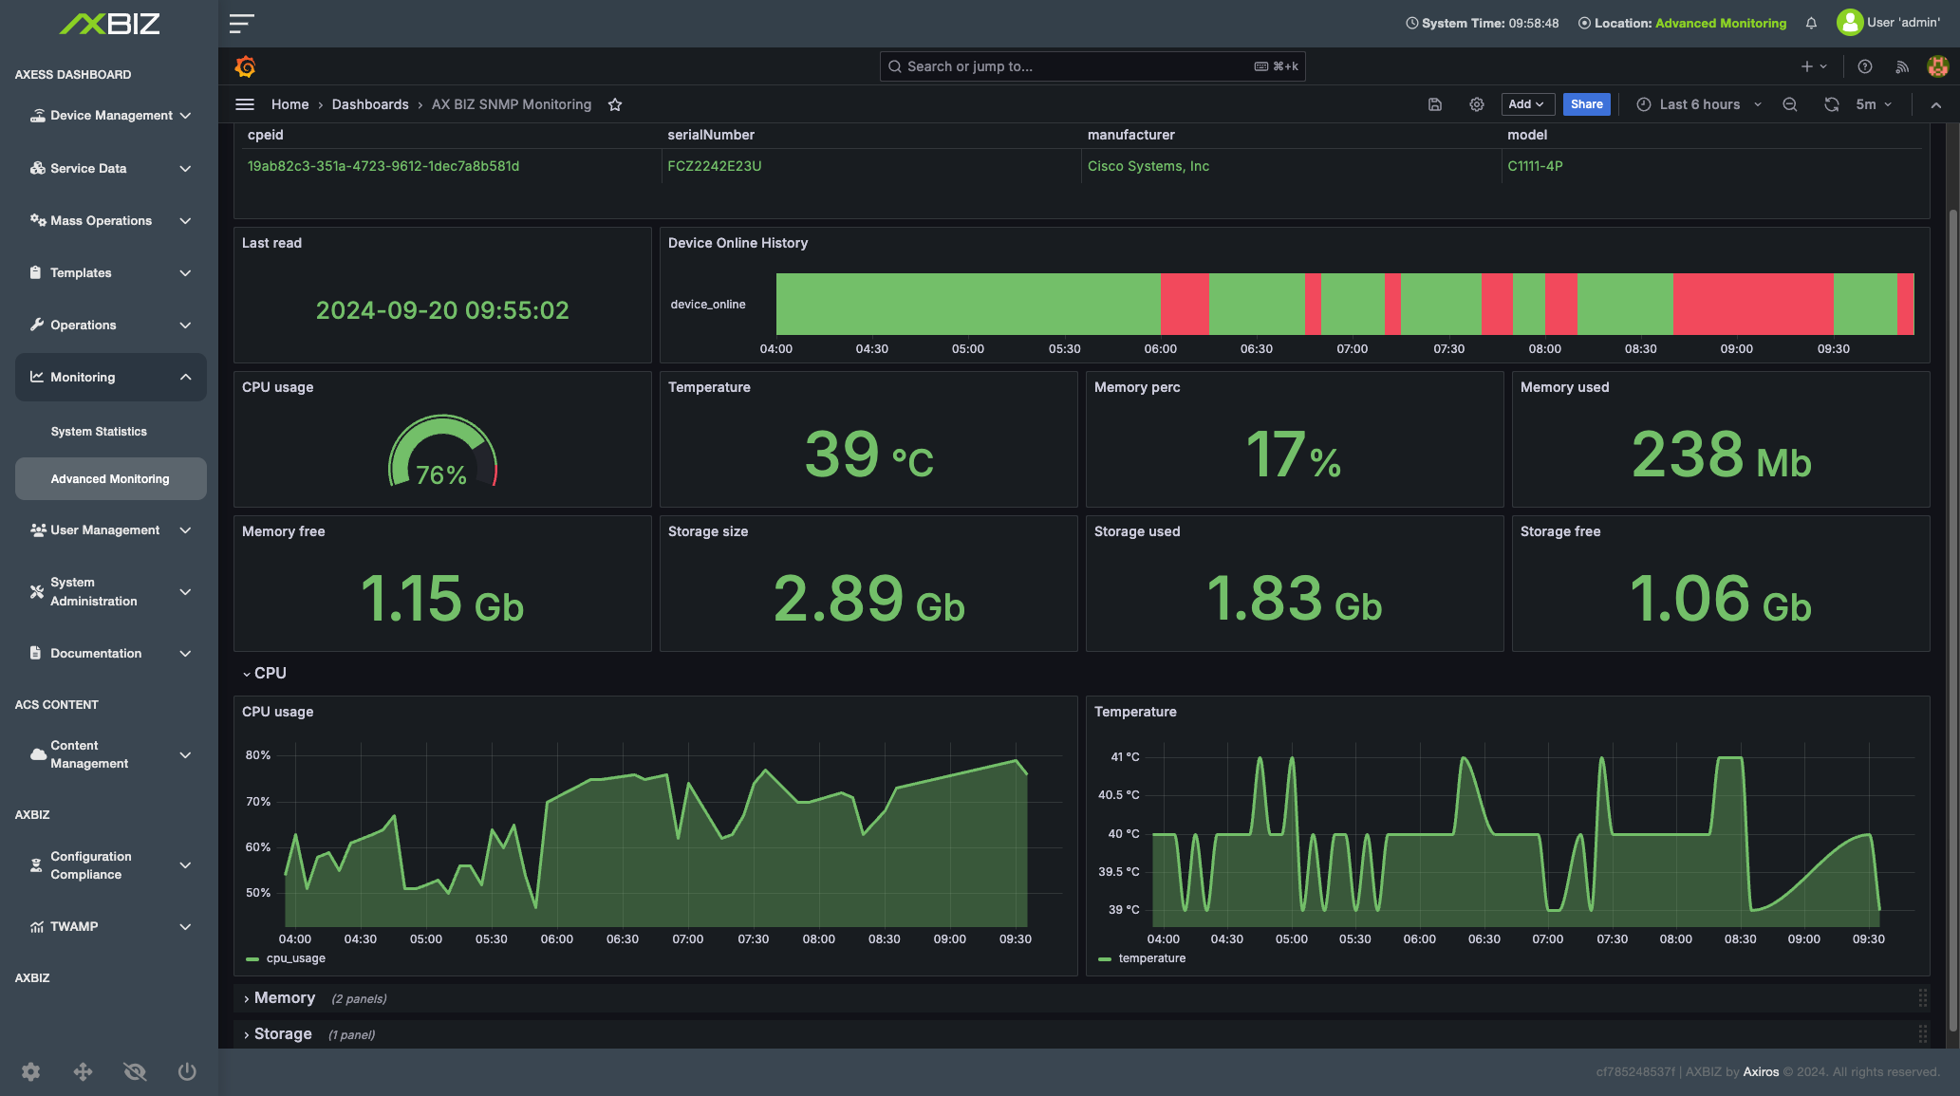Click the Share button
Image resolution: width=1960 pixels, height=1096 pixels.
tap(1586, 104)
